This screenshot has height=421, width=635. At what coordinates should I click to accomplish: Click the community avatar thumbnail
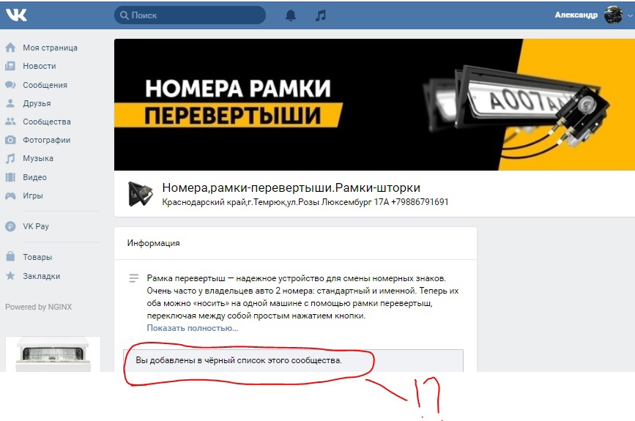click(140, 193)
